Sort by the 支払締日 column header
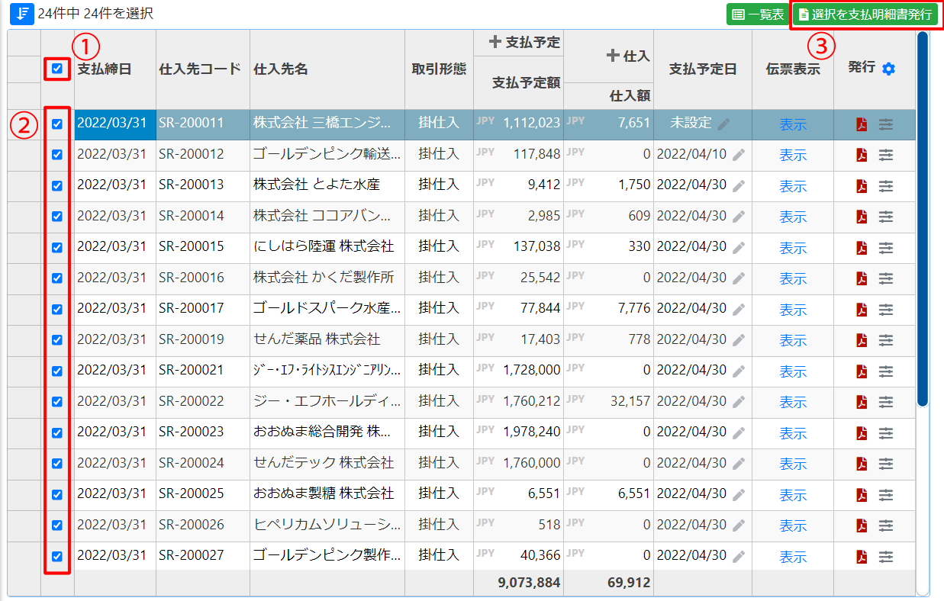The height and width of the screenshot is (601, 944). click(x=105, y=69)
